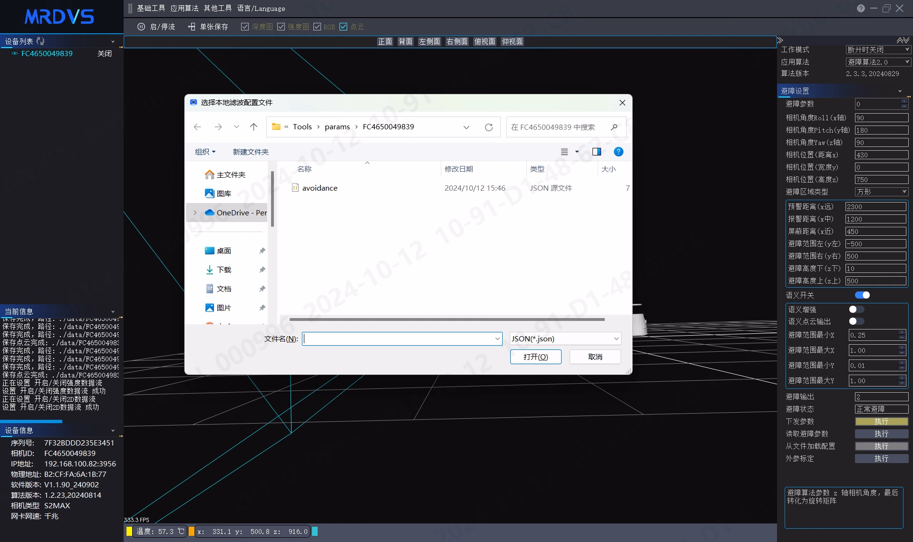The height and width of the screenshot is (542, 913).
Task: Select the avoidance JSON file
Action: 320,188
